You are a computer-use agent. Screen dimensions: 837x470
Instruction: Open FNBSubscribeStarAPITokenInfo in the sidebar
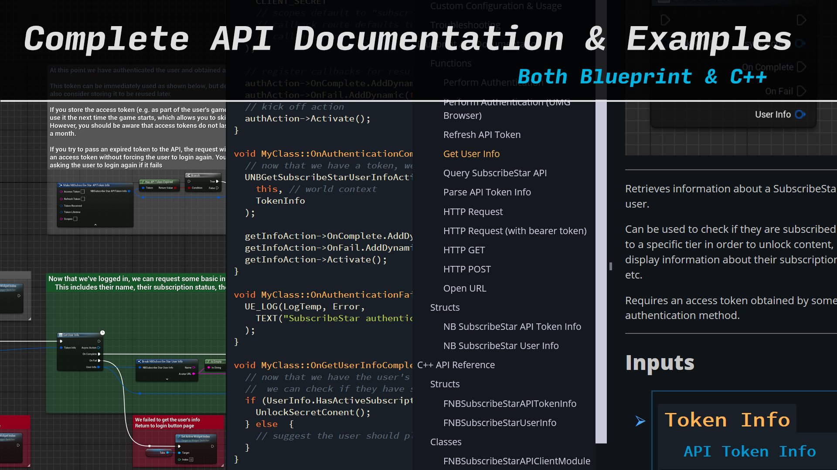point(510,404)
